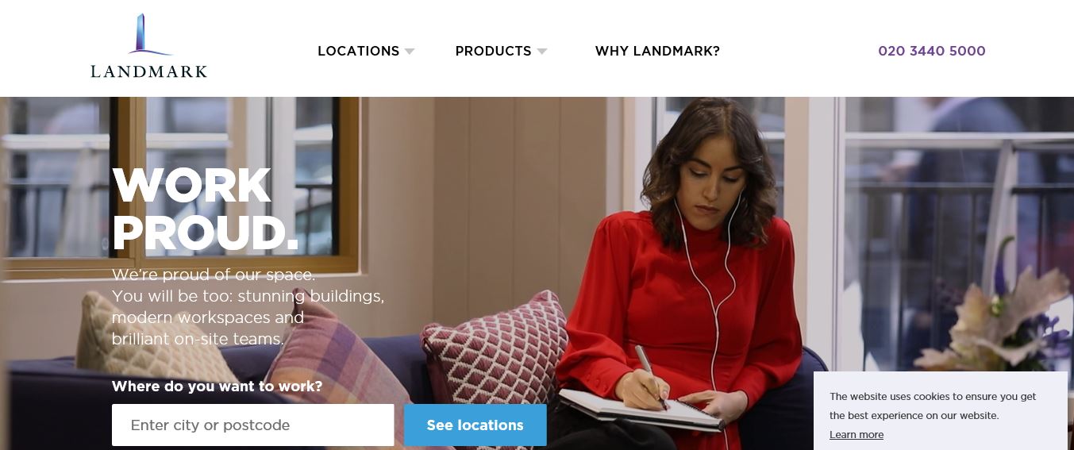Screen dimensions: 1074x450
Task: Click the cookie notice message text
Action: coord(933,406)
